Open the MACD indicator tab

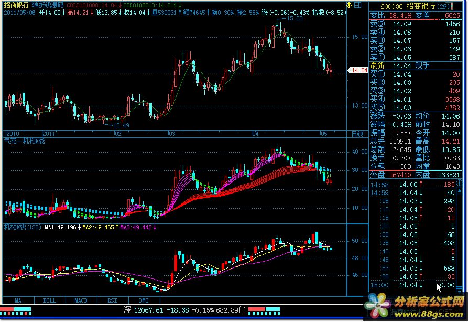coord(81,300)
